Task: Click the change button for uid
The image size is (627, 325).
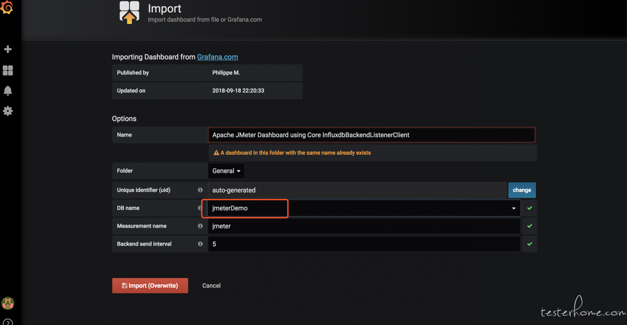Action: point(522,190)
